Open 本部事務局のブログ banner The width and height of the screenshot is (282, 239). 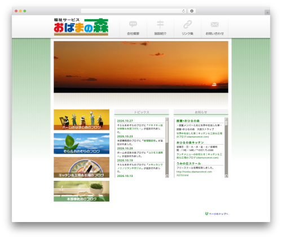[81, 191]
